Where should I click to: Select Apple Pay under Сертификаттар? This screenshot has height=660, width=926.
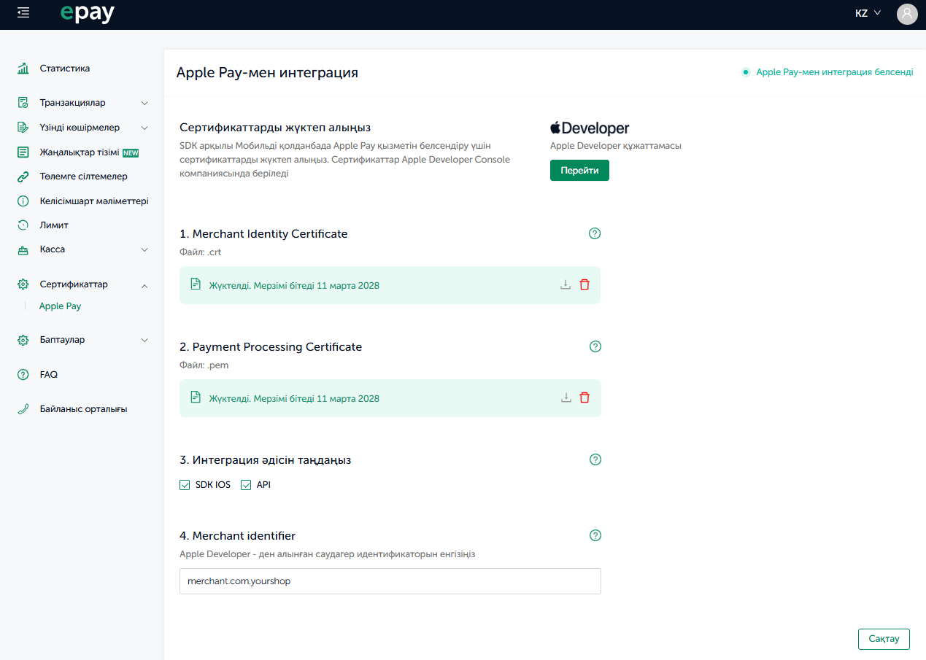tap(60, 306)
